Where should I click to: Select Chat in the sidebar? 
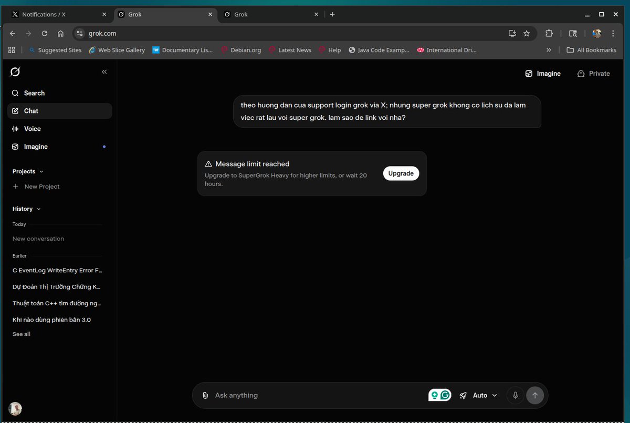[59, 111]
